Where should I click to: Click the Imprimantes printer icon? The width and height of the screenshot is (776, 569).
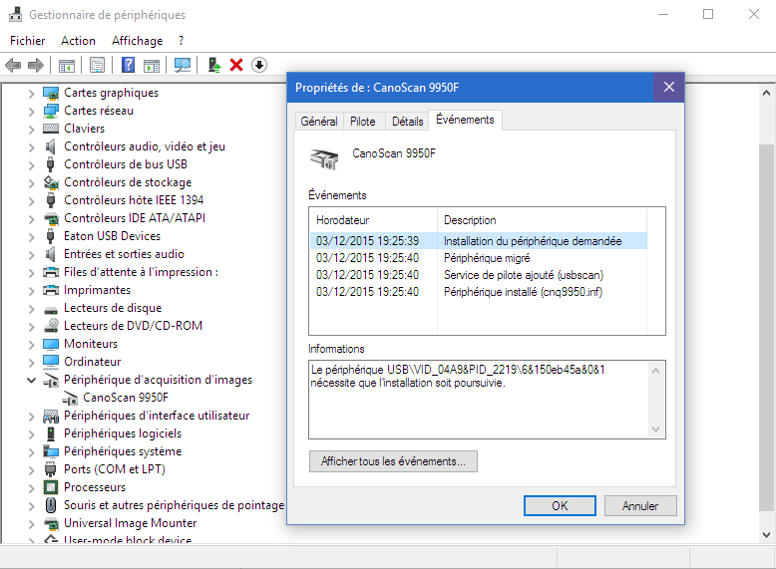pyautogui.click(x=51, y=290)
